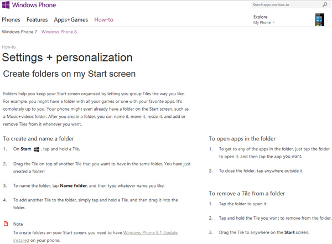Click 'To close the folder, tap anywhere outside it.'
The image size is (332, 244).
(x=261, y=171)
